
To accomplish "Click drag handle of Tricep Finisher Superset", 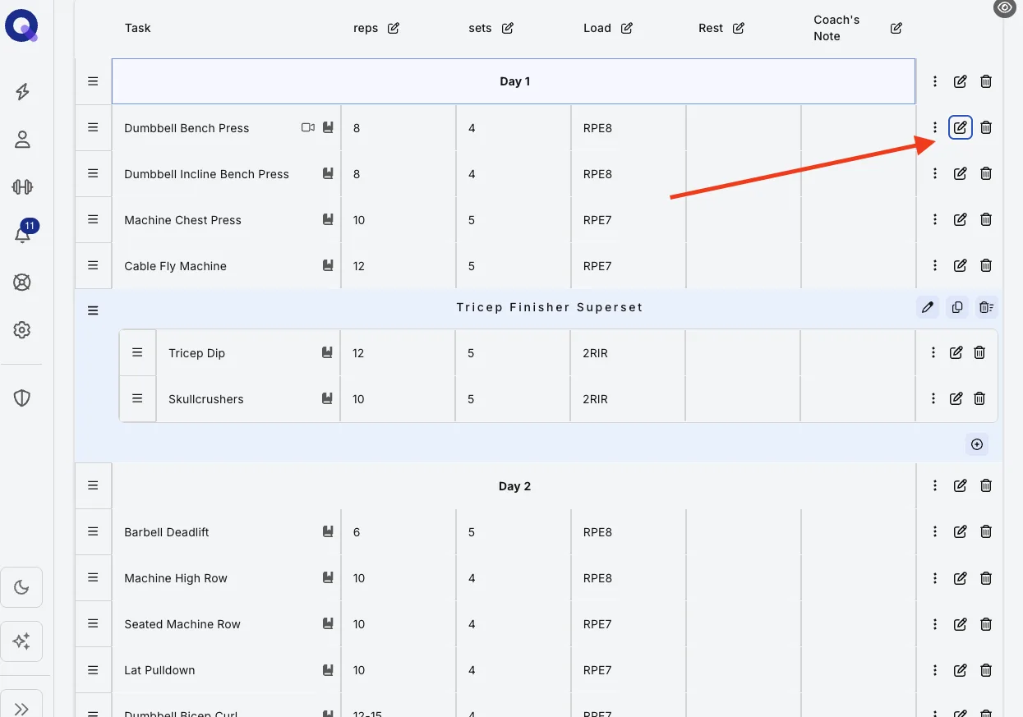I will point(93,310).
